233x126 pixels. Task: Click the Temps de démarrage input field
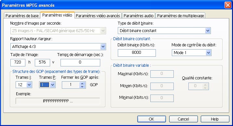click(x=80, y=63)
